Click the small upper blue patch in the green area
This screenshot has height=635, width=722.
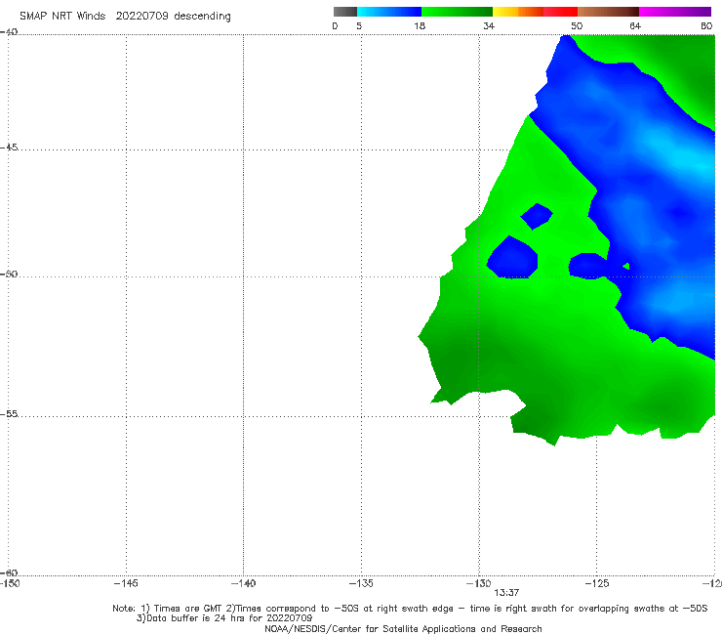pyautogui.click(x=537, y=216)
